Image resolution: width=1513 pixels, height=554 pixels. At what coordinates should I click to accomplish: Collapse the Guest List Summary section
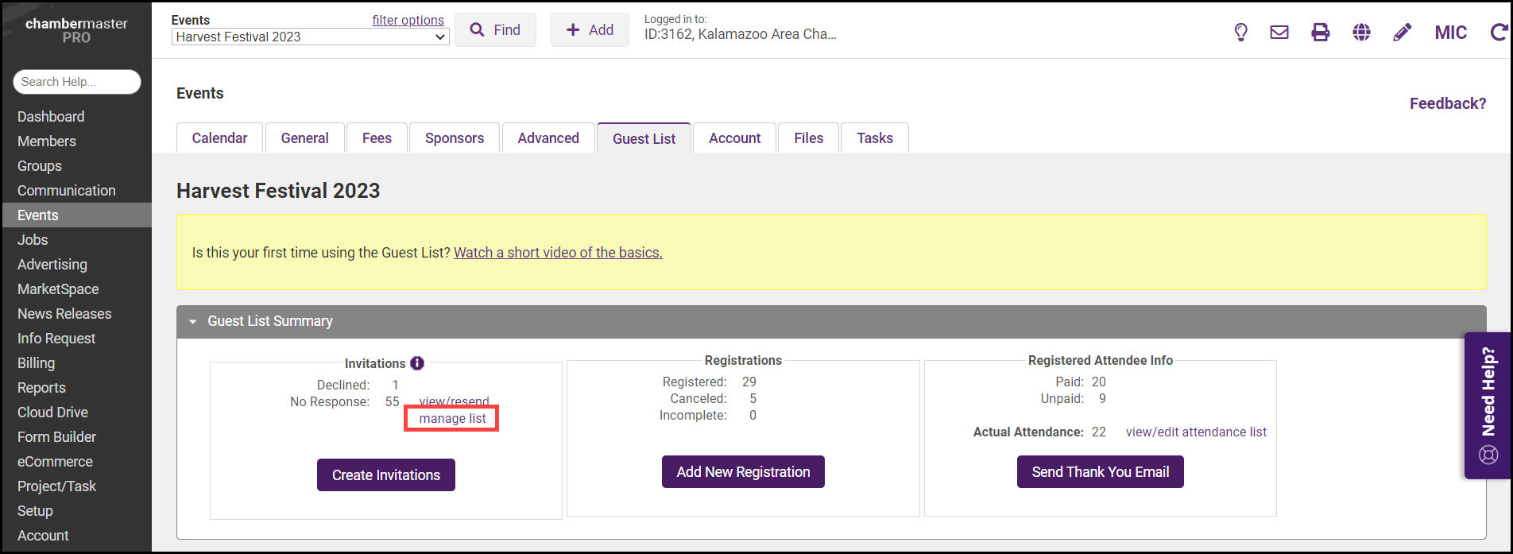(x=193, y=322)
